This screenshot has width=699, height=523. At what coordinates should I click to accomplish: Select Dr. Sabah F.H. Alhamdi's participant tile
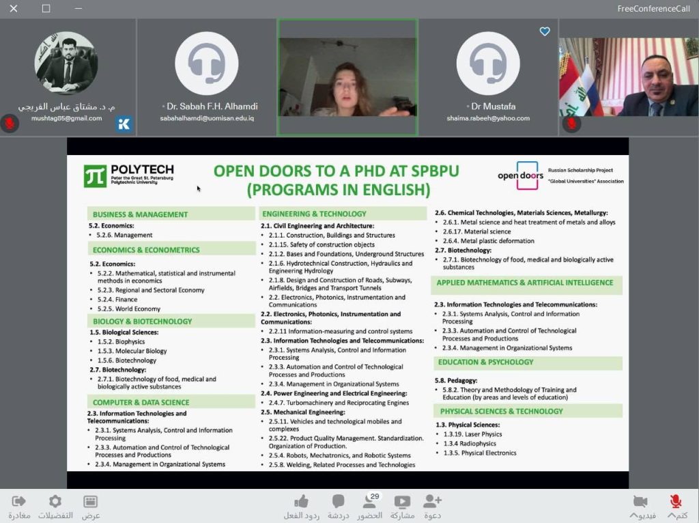point(208,76)
